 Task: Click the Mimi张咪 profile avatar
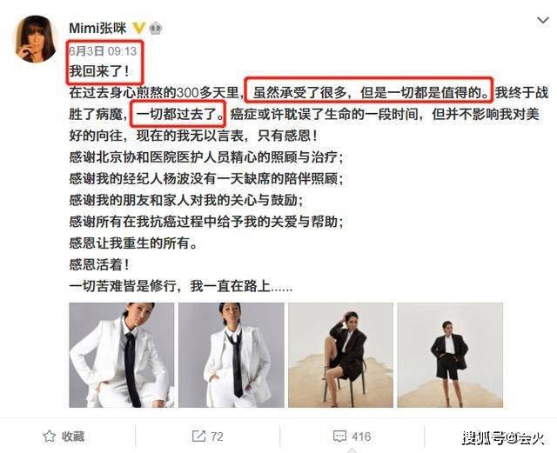click(35, 39)
